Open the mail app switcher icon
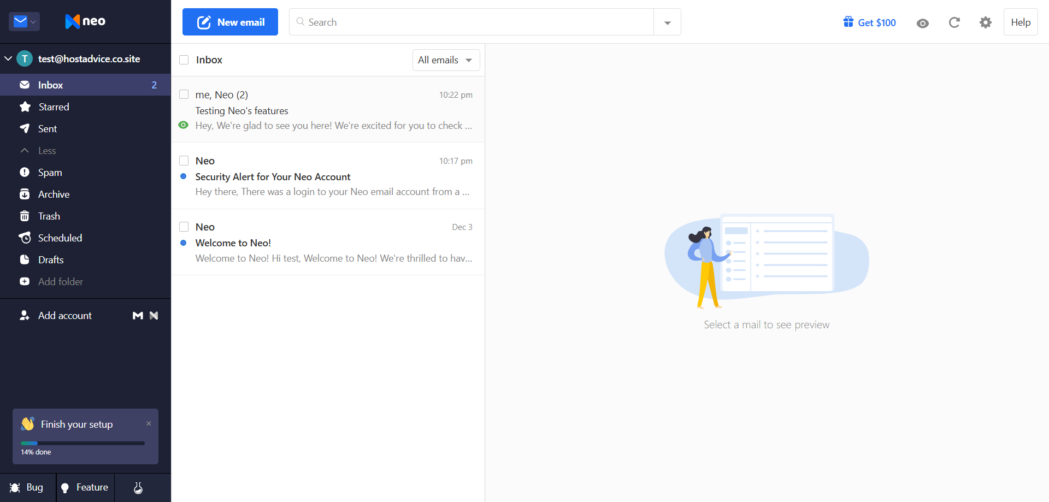 point(24,21)
